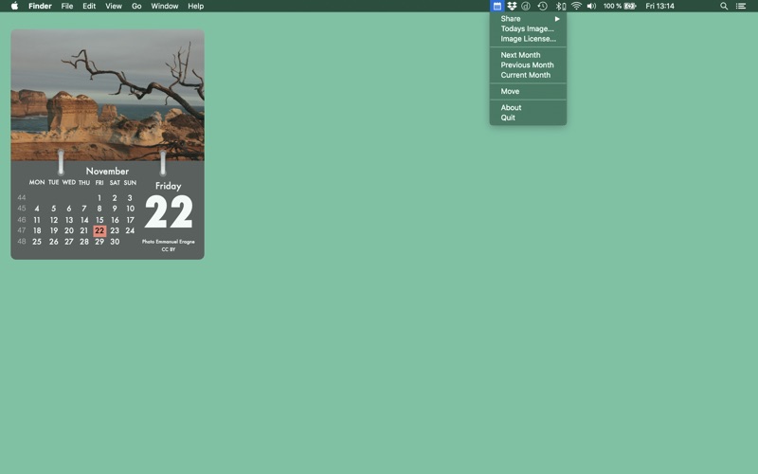Open the Dropbox menu bar icon
Image resolution: width=758 pixels, height=474 pixels.
[512, 6]
